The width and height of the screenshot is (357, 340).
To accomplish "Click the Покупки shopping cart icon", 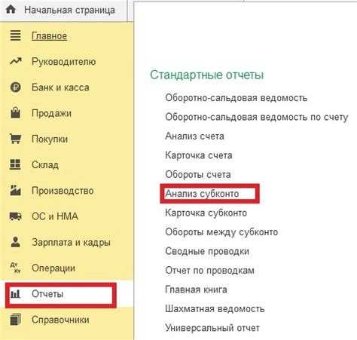I will click(16, 139).
